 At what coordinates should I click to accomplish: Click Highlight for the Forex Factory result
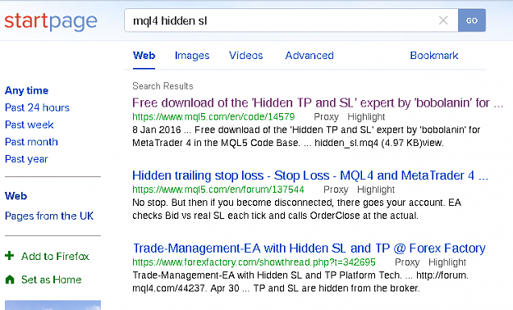[447, 262]
